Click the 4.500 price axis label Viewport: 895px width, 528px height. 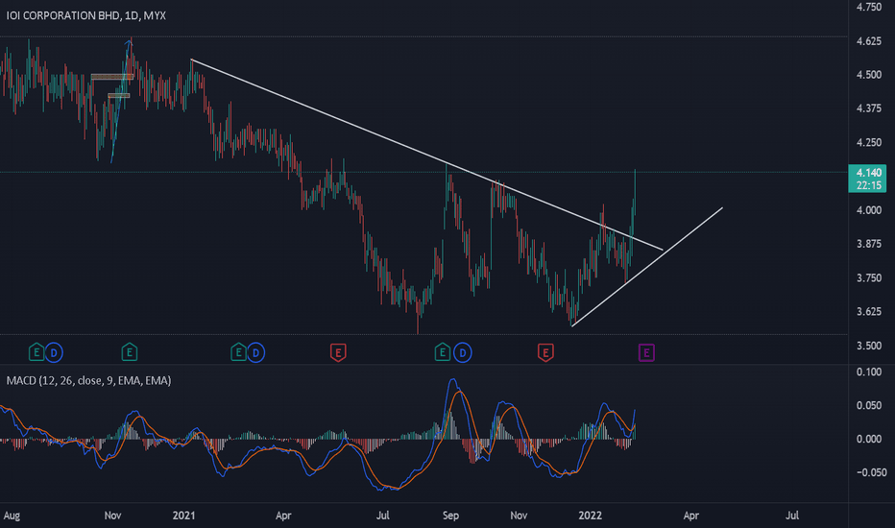869,75
